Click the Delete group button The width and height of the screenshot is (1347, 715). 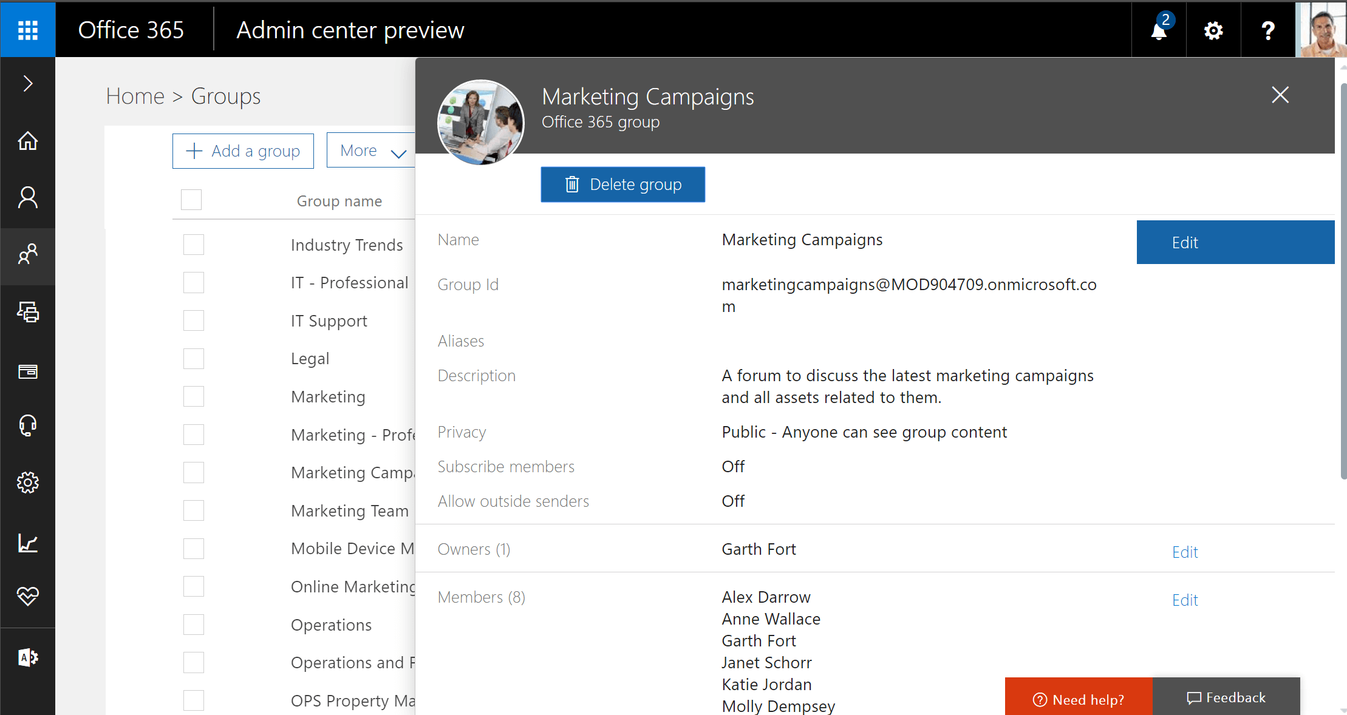click(623, 185)
